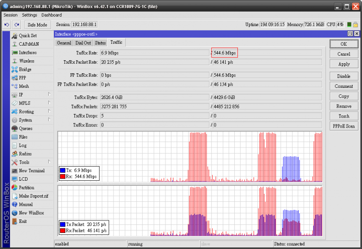Click the Routing icon
Image resolution: width=362 pixels, height=249 pixels.
[15, 111]
